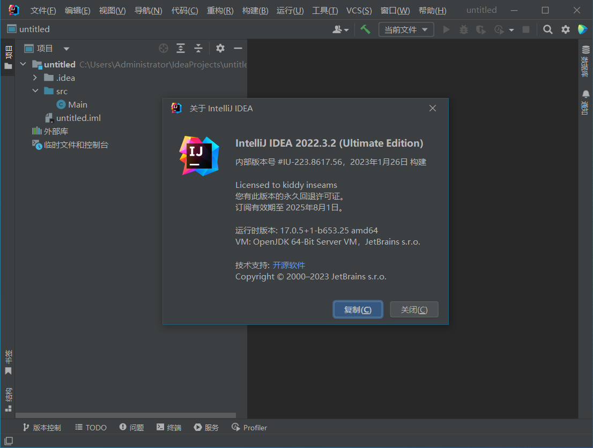Click the Profiler run icon in toolbar

tap(499, 29)
